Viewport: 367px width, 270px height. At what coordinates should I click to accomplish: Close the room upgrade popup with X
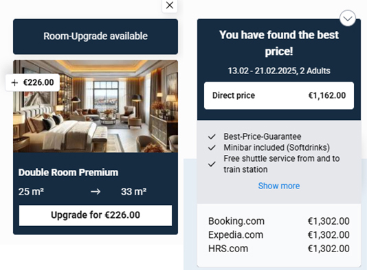[170, 5]
